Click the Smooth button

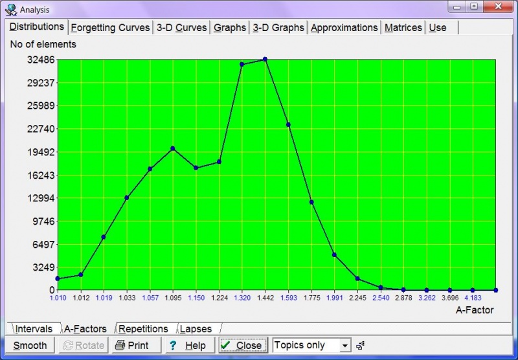(x=30, y=345)
